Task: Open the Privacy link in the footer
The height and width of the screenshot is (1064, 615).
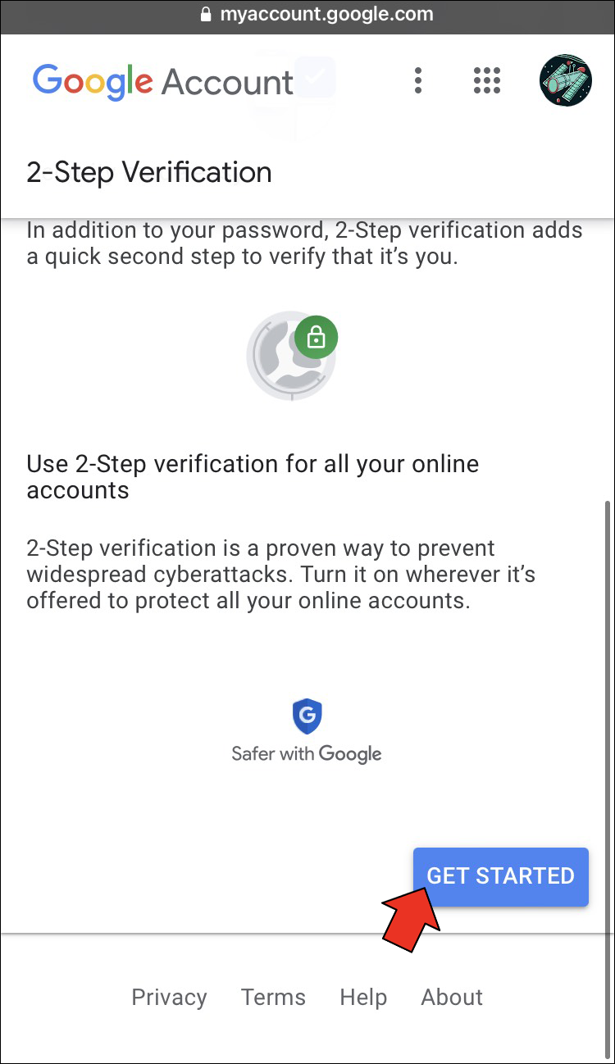Action: [169, 997]
